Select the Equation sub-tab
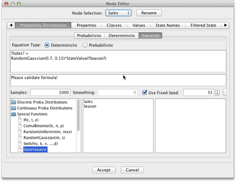236x182 pixels. (x=151, y=36)
